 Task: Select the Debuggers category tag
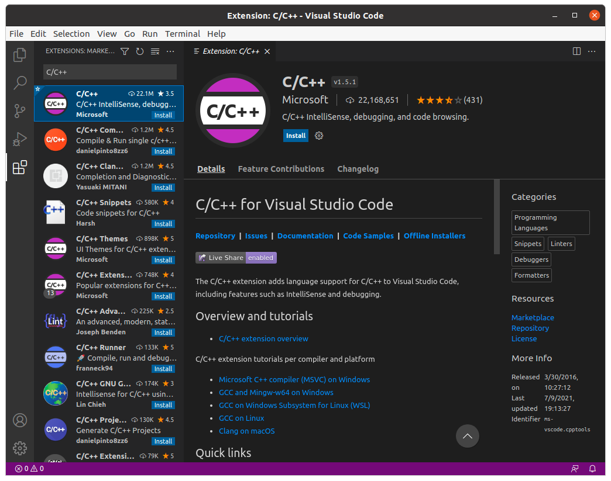[531, 259]
